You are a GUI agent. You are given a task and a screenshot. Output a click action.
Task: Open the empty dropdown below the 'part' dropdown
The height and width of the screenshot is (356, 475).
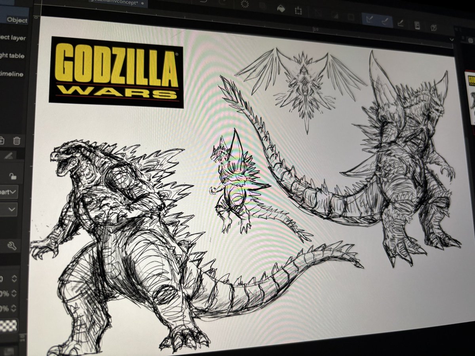tap(8, 209)
